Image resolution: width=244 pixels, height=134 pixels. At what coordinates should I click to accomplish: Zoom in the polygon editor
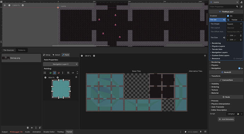click(58, 77)
